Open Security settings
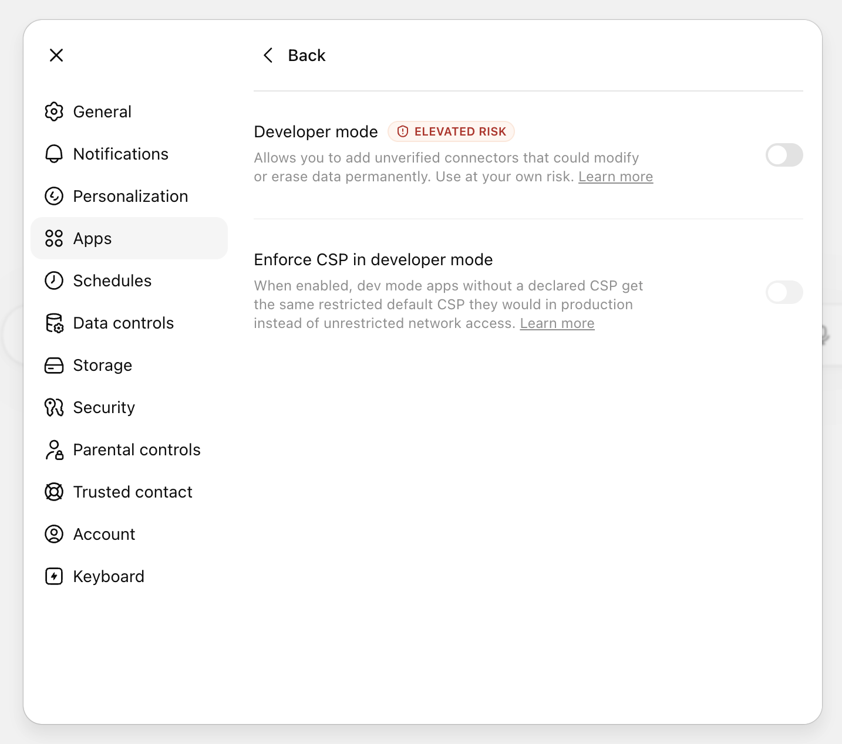Viewport: 842px width, 744px height. (129, 407)
